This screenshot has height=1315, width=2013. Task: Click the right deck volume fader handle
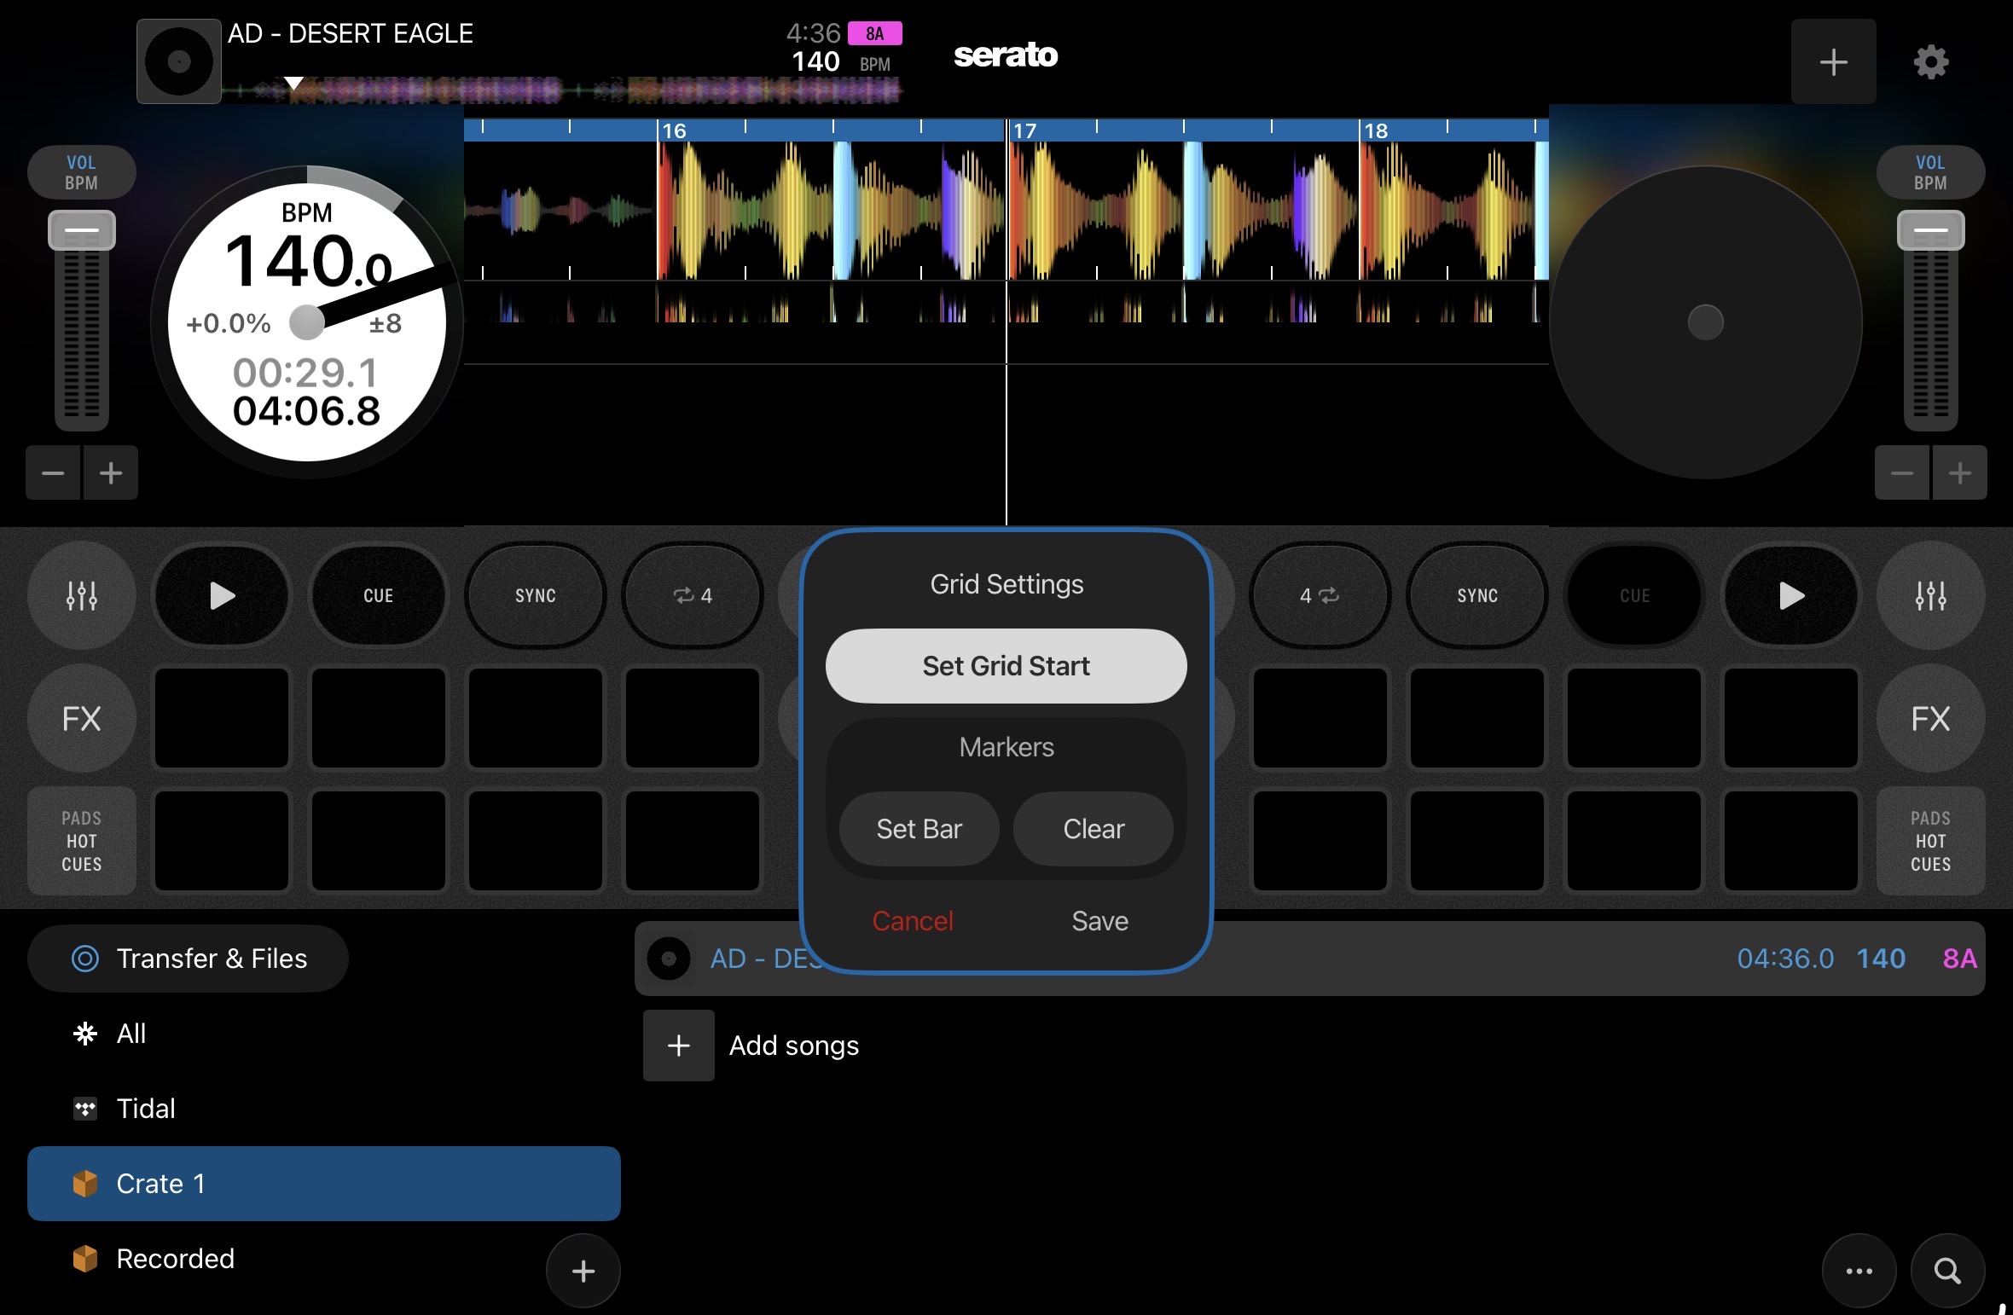[x=1930, y=230]
